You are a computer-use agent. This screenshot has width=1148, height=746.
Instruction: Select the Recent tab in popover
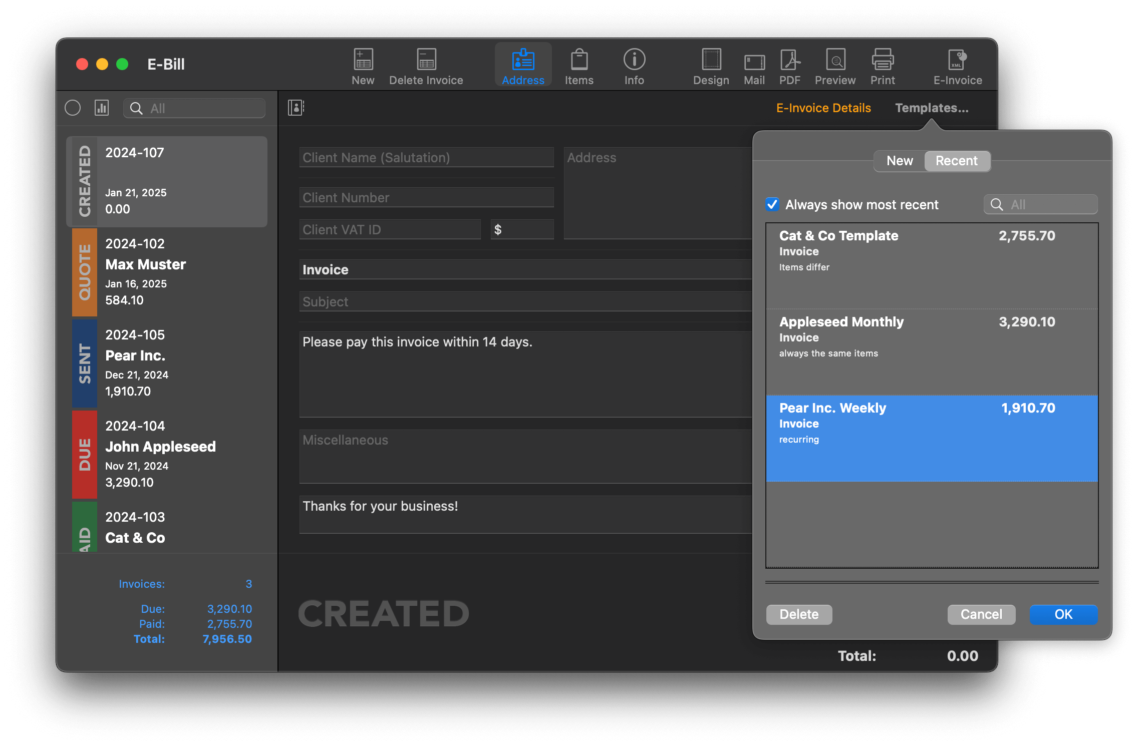click(x=956, y=161)
